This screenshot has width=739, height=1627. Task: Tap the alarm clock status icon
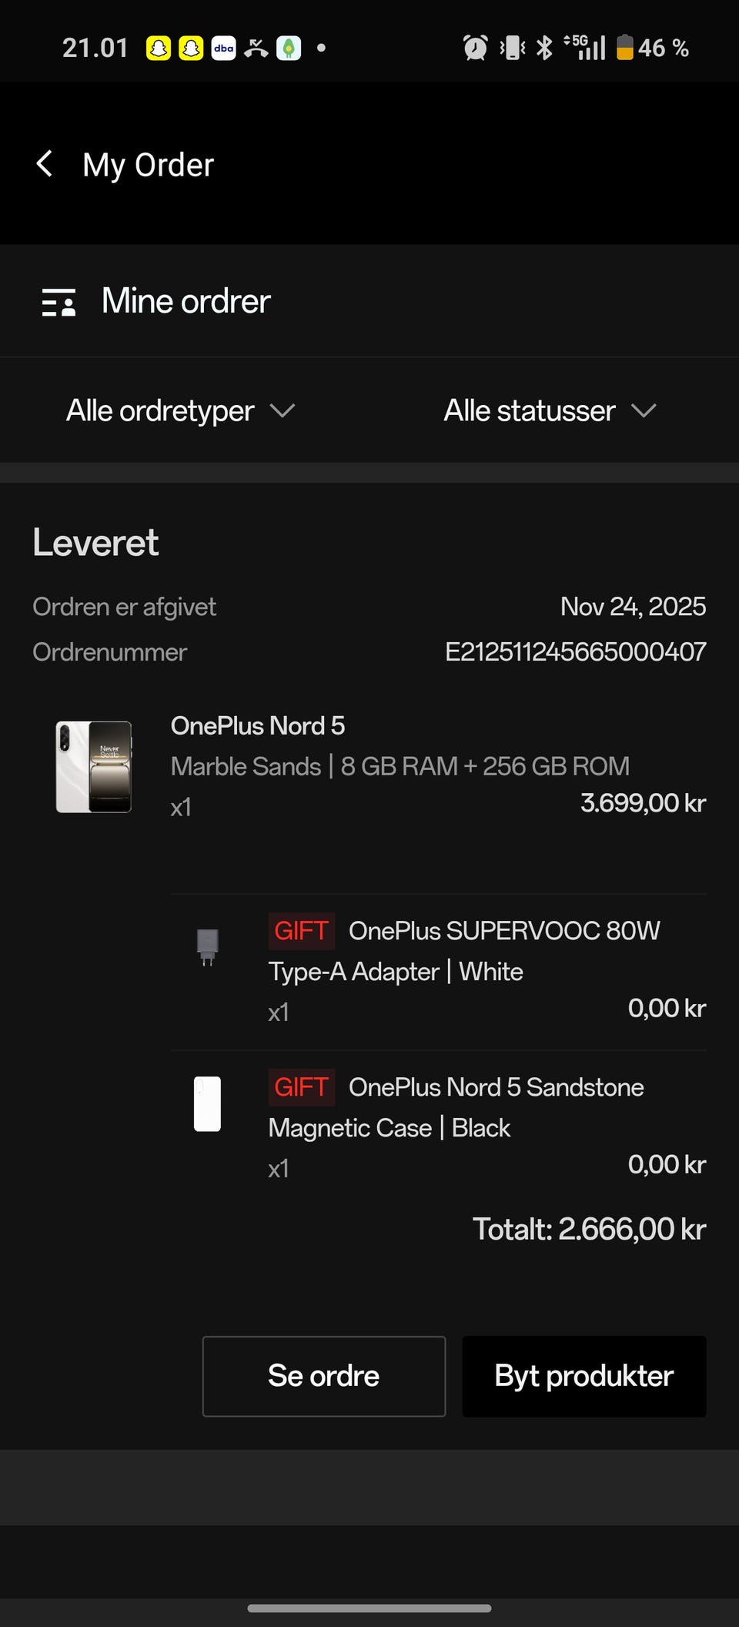[475, 48]
